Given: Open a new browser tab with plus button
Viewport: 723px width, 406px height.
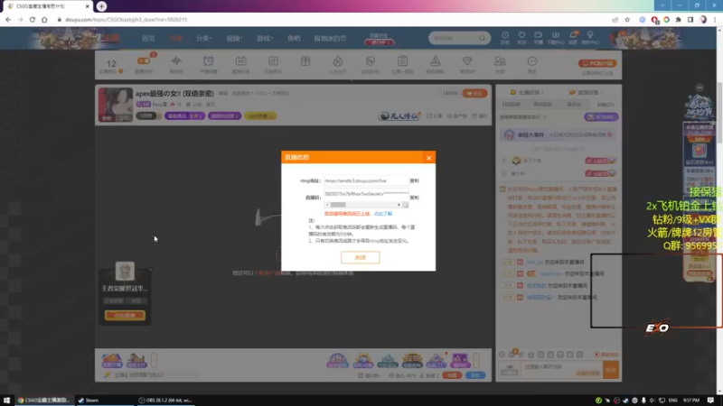Looking at the screenshot, I should click(101, 6).
